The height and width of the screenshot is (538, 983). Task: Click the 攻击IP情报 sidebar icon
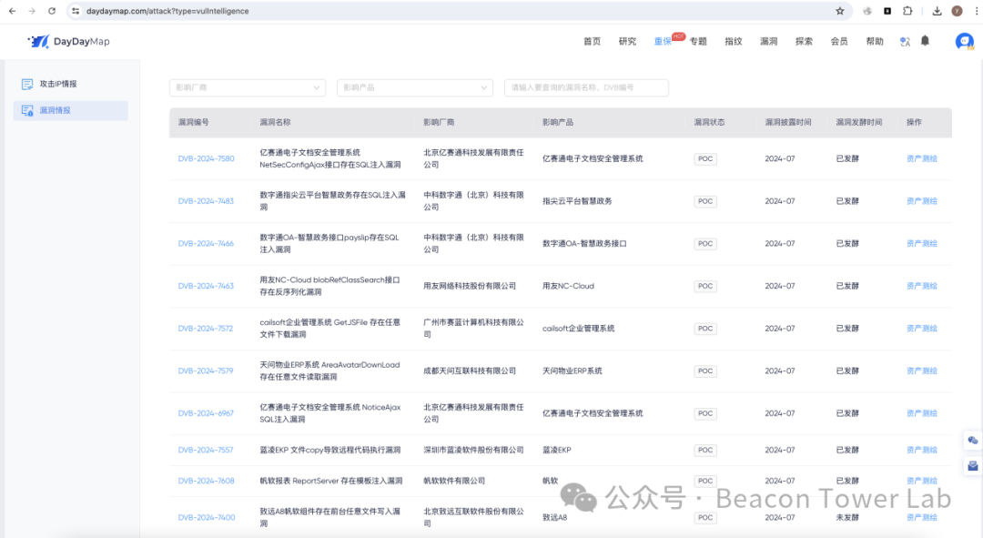tap(27, 84)
